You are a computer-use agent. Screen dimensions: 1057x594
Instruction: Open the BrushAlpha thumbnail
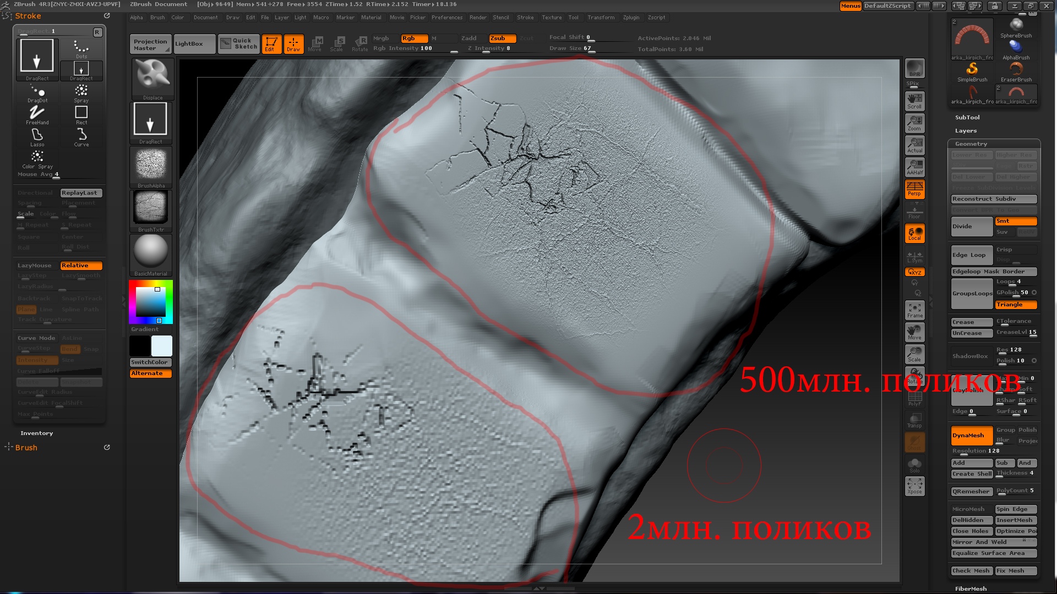pos(151,165)
